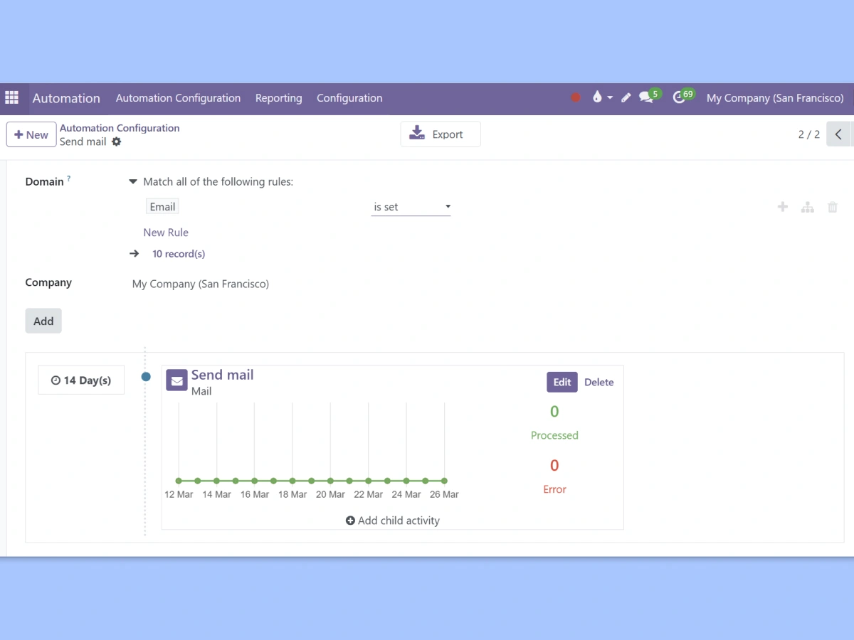This screenshot has height=640, width=854.
Task: Delete the Email rule with trash icon
Action: tap(832, 207)
